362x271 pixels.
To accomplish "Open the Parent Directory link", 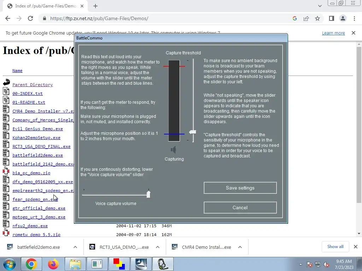I will (33, 85).
